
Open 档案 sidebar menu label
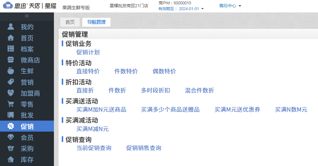click(x=27, y=49)
